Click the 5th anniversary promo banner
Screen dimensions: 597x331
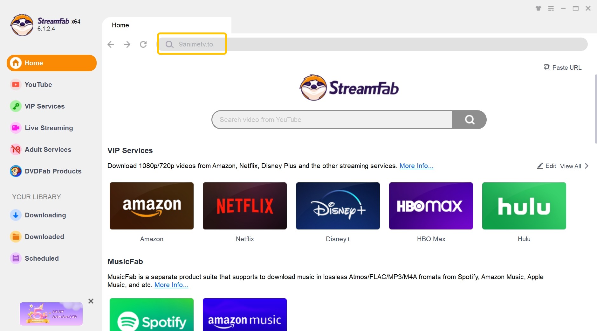(x=51, y=314)
